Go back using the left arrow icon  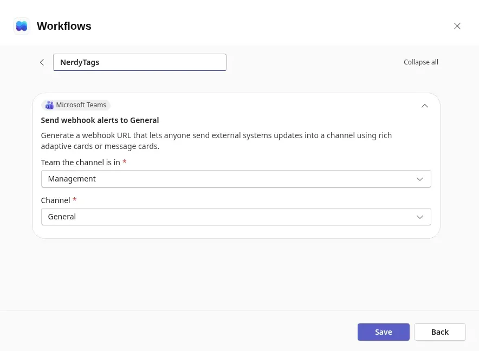(42, 62)
